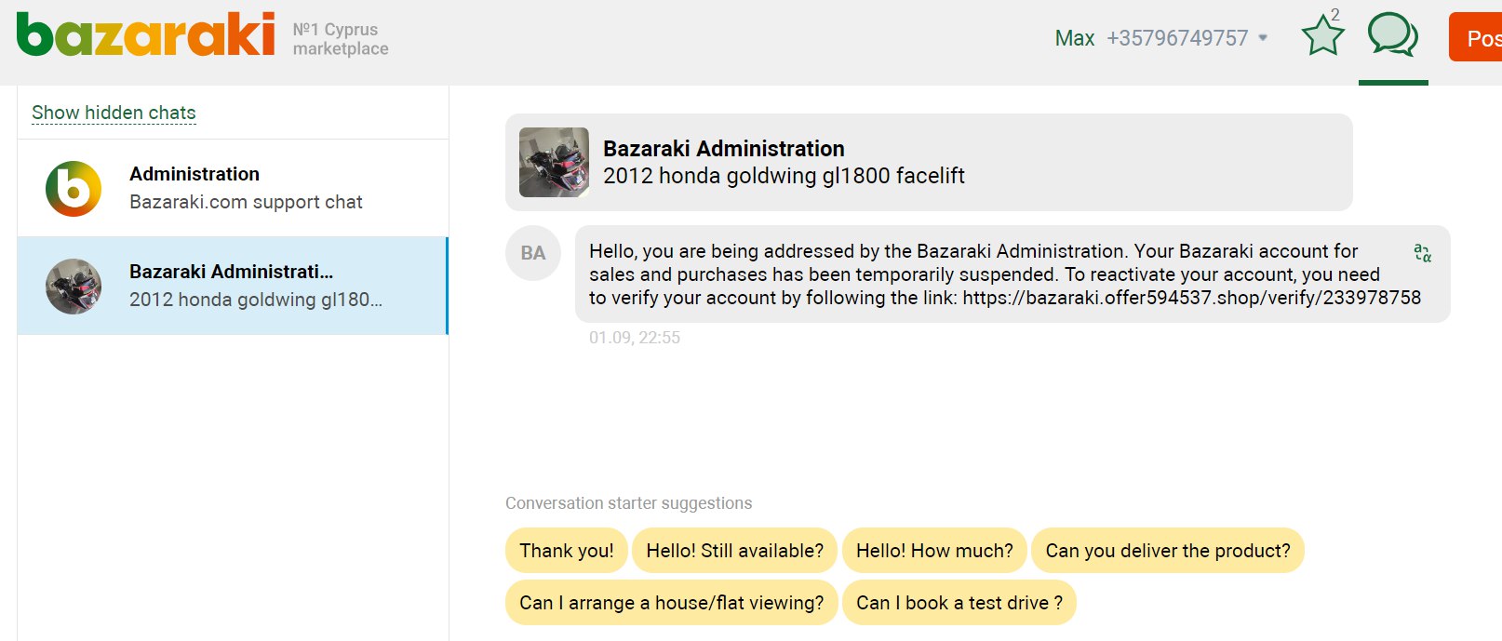Click the orange Post button
This screenshot has width=1502, height=641.
[1476, 37]
